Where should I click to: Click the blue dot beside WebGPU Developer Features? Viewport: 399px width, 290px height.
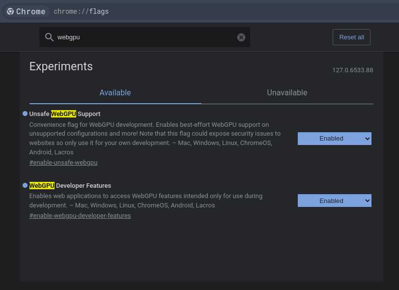point(25,185)
